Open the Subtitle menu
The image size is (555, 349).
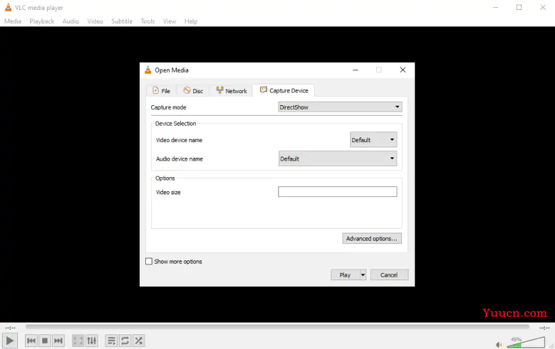(122, 21)
